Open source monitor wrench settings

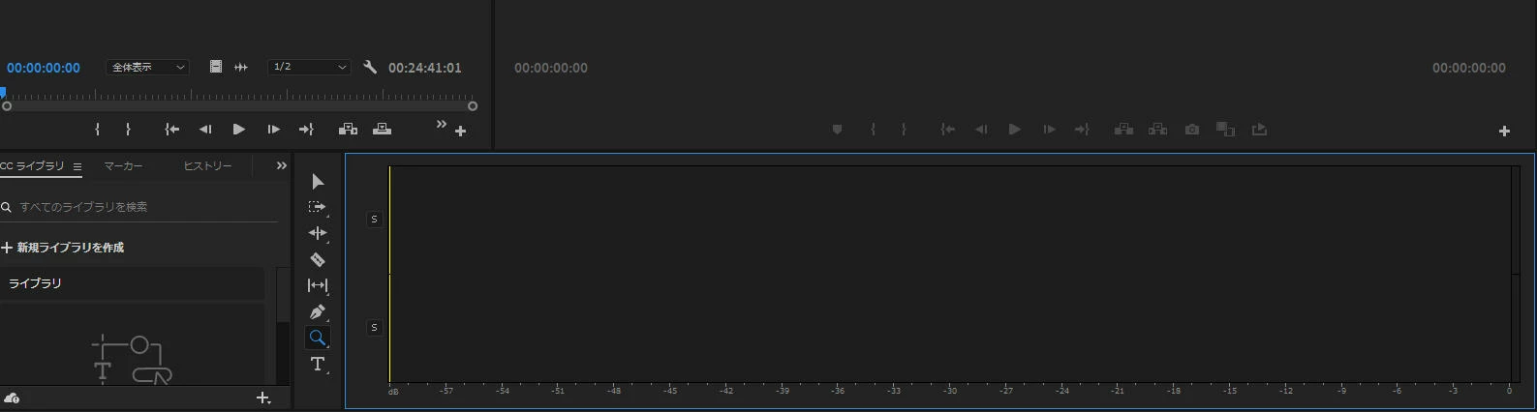pyautogui.click(x=370, y=67)
